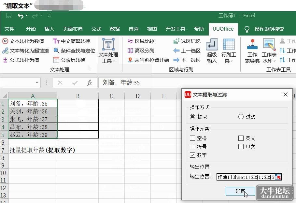Switch to the 公式 Formulas tab

click(x=96, y=29)
